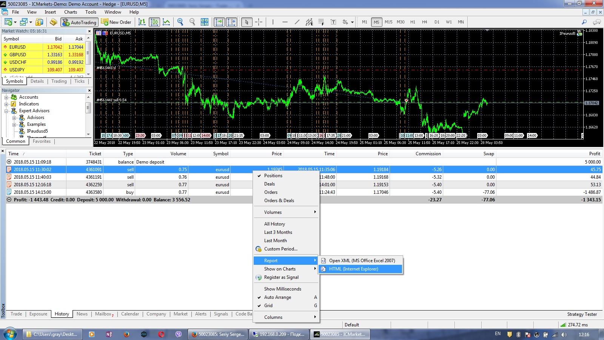Select the cursor arrow tool
The height and width of the screenshot is (340, 604).
click(247, 22)
